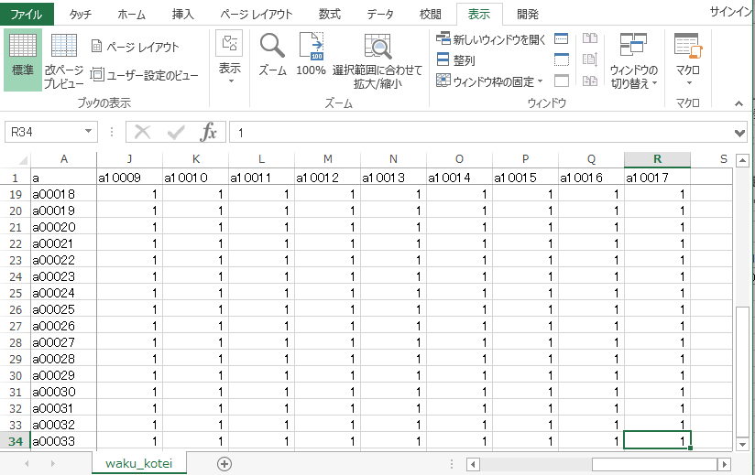This screenshot has height=475, width=755.
Task: Expand the formula bar with chevron
Action: click(x=740, y=133)
